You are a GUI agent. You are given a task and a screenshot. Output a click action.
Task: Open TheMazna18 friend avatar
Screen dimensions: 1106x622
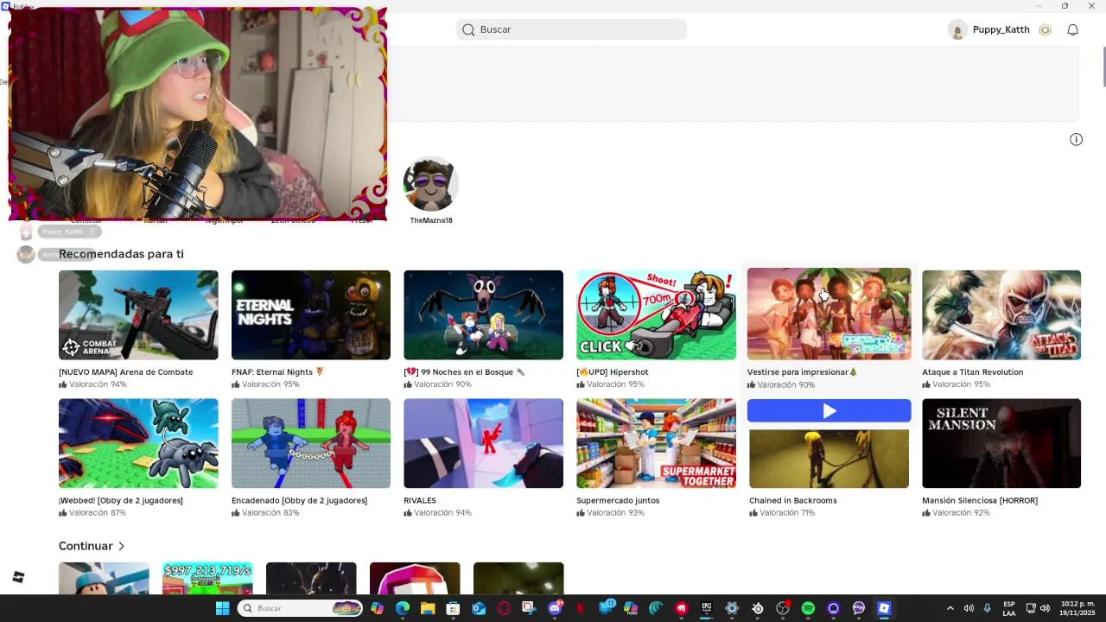tap(430, 184)
